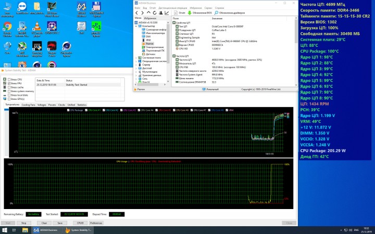Click the CPUID button in stability test
The height and width of the screenshot is (234, 375).
tap(80, 223)
